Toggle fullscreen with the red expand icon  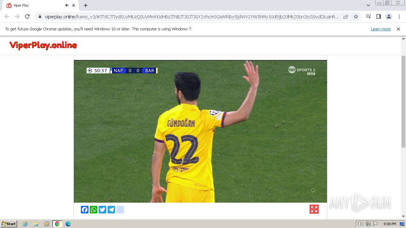coord(314,209)
